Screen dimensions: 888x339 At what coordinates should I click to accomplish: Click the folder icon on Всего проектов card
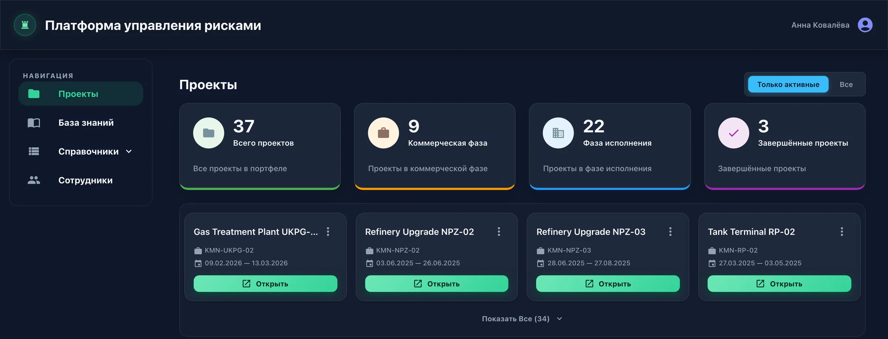pos(209,133)
